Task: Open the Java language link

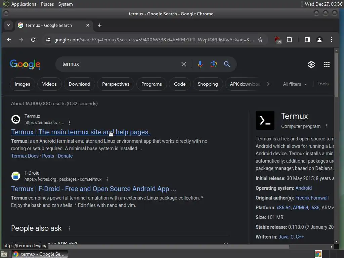Action: [284, 237]
